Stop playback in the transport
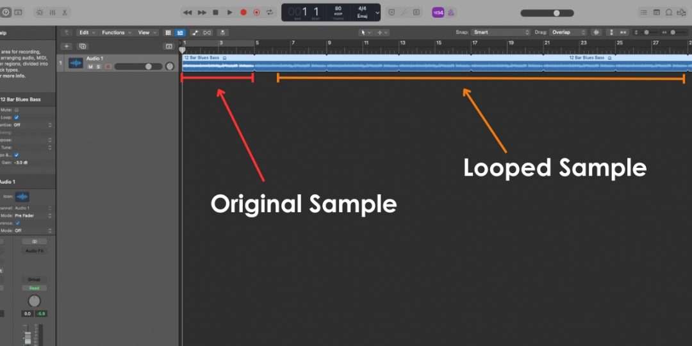The image size is (692, 346). point(215,12)
